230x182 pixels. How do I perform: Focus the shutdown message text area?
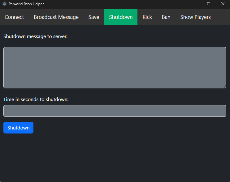115,68
